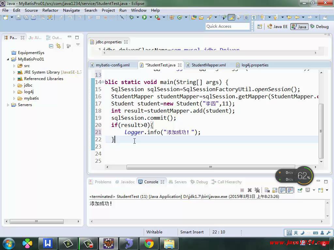Open the Debug launch dropdown arrow
Viewport: 334px width, 250px height.
[x=138, y=18]
